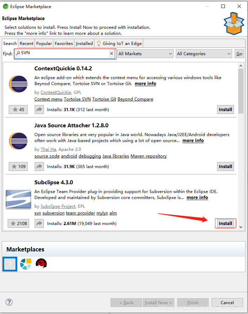
Task: Click the Context menu tag link
Action: (48, 99)
